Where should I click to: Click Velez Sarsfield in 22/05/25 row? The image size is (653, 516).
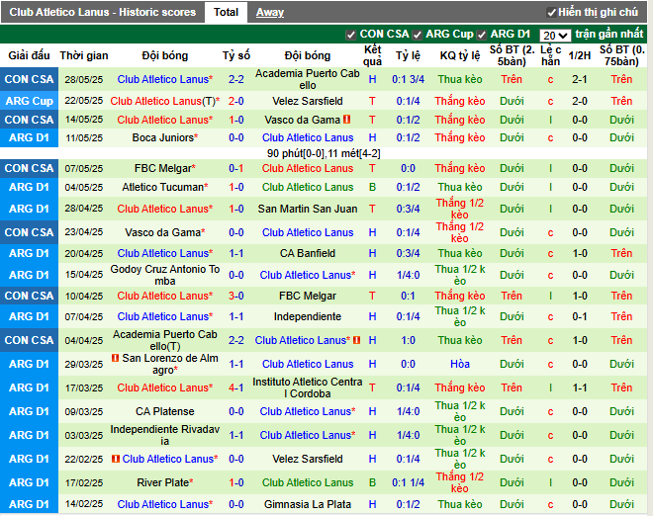[x=308, y=101]
